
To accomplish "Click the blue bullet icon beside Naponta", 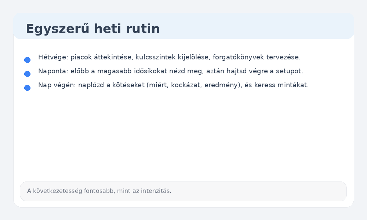I will [x=28, y=73].
